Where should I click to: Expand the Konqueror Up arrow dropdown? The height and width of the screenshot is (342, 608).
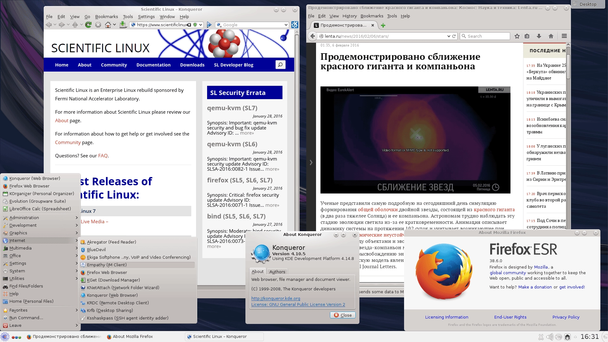[x=81, y=25]
